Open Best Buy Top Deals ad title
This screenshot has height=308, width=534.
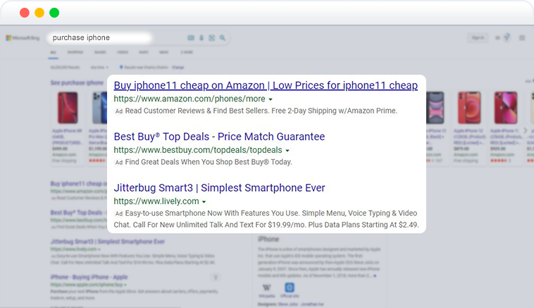coord(219,137)
